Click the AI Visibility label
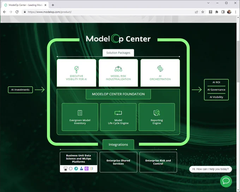 216,97
